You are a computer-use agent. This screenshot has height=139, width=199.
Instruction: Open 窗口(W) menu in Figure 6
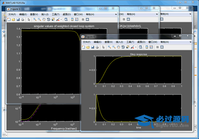coord(153,42)
